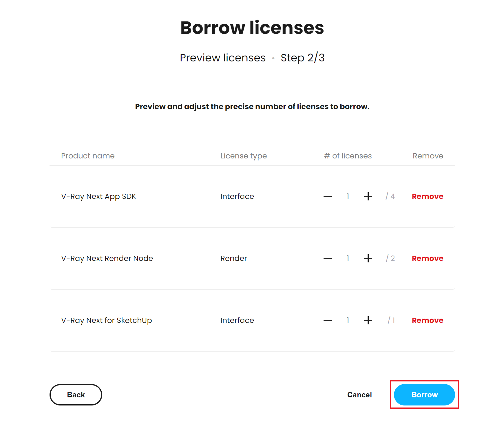Click the Borrow button
This screenshot has height=444, width=493.
(x=424, y=394)
